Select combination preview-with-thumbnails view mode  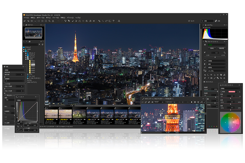click(35, 21)
